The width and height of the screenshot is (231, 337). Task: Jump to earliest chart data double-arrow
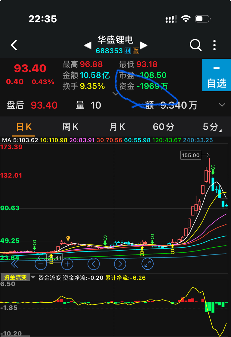pyautogui.click(x=14, y=264)
